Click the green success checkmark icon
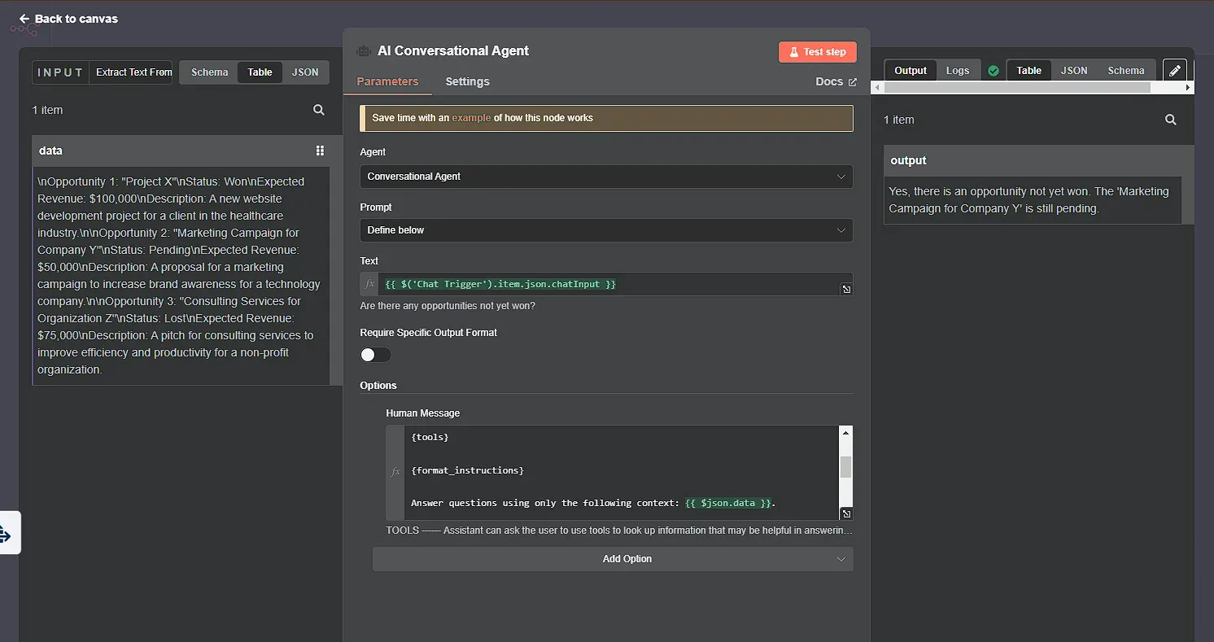Screen dimensions: 1214x642 click(x=993, y=71)
